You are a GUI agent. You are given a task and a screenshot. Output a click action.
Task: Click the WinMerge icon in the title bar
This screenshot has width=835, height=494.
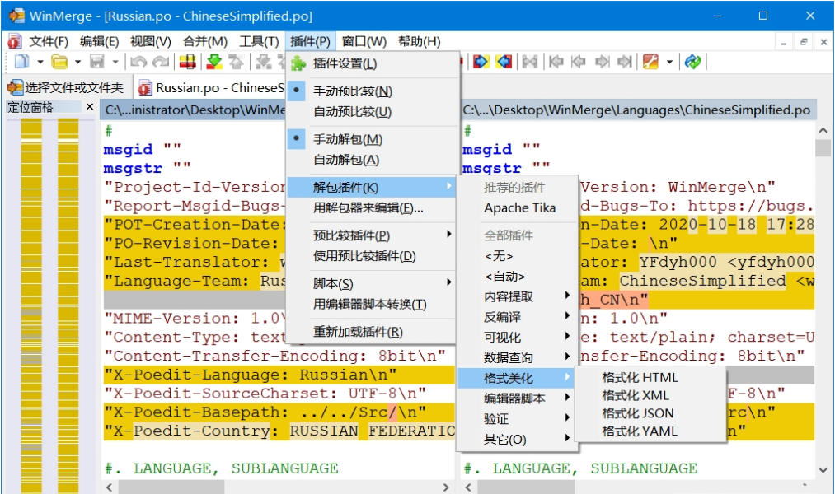[x=16, y=16]
